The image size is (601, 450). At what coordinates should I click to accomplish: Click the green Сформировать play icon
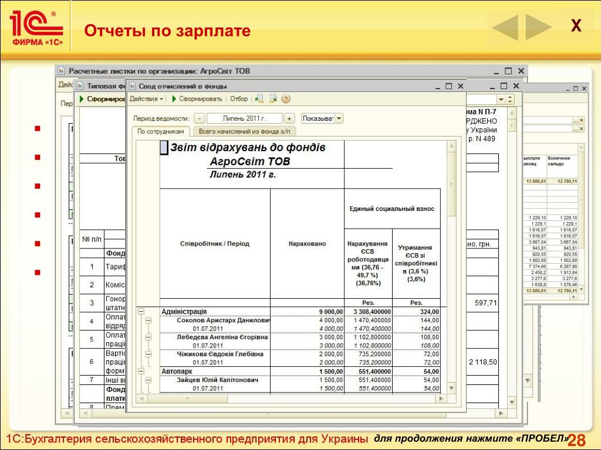(174, 99)
